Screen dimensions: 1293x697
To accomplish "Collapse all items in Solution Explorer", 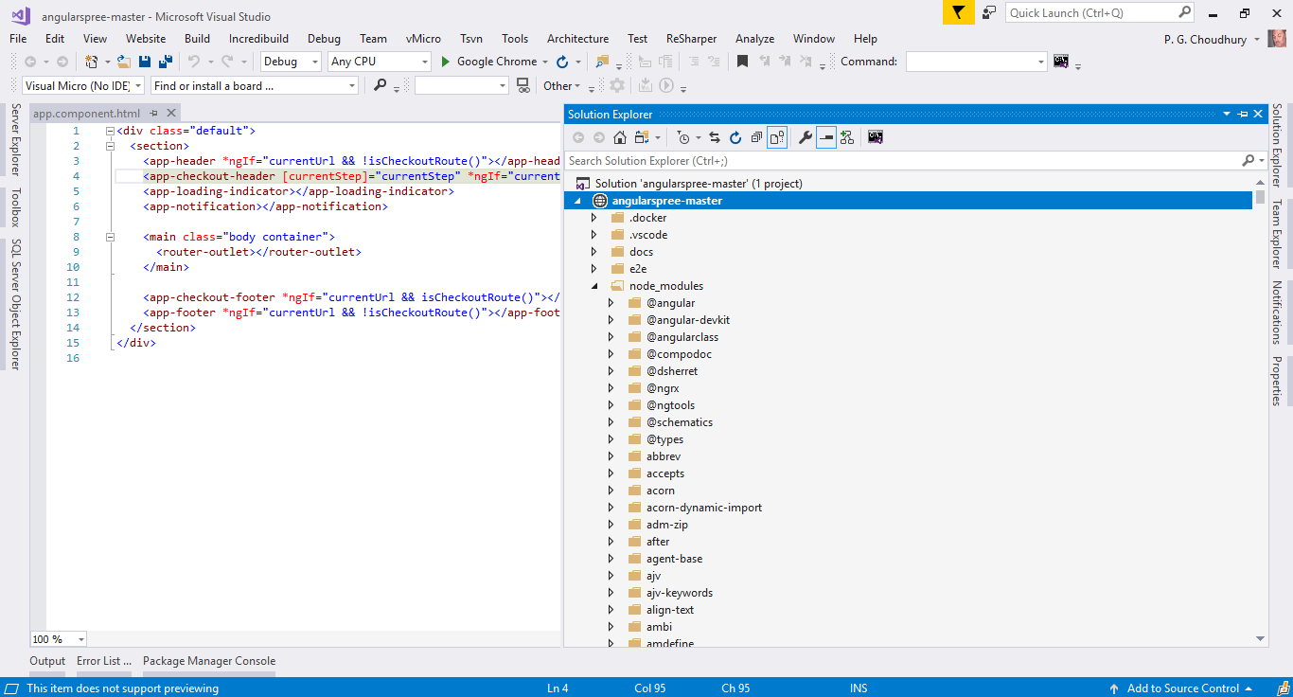I will tap(756, 137).
